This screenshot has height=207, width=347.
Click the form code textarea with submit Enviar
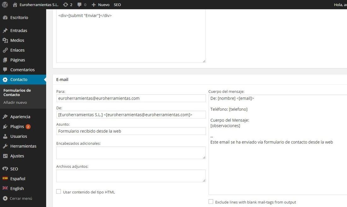click(131, 36)
